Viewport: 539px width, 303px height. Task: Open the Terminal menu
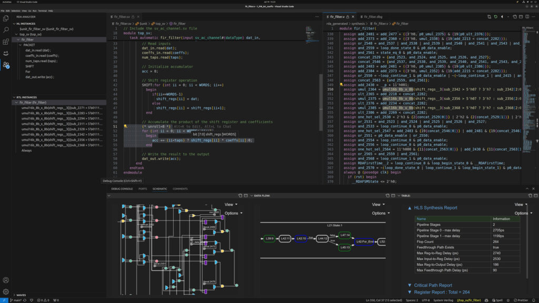(42, 11)
